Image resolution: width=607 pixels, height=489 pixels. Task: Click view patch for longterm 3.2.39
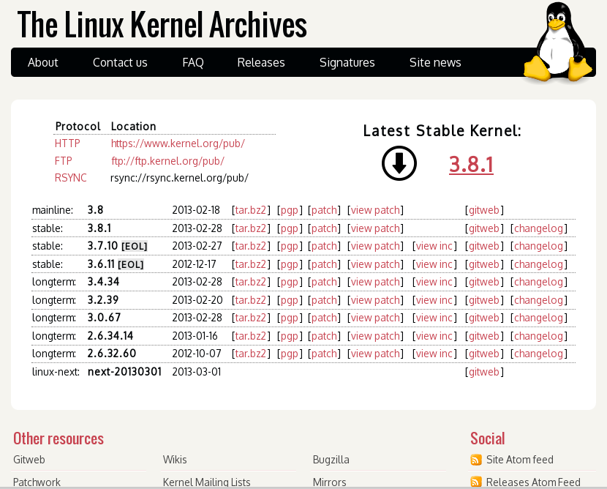click(375, 300)
